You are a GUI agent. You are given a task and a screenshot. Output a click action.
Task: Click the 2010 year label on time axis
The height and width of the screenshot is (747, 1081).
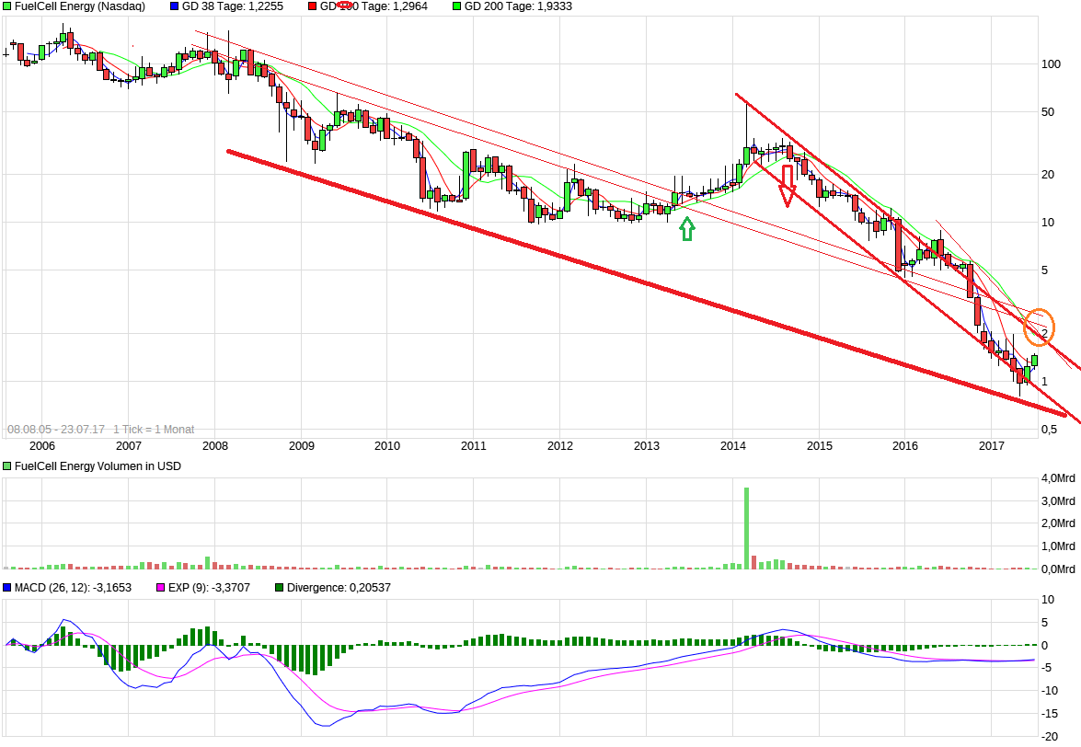(x=387, y=446)
